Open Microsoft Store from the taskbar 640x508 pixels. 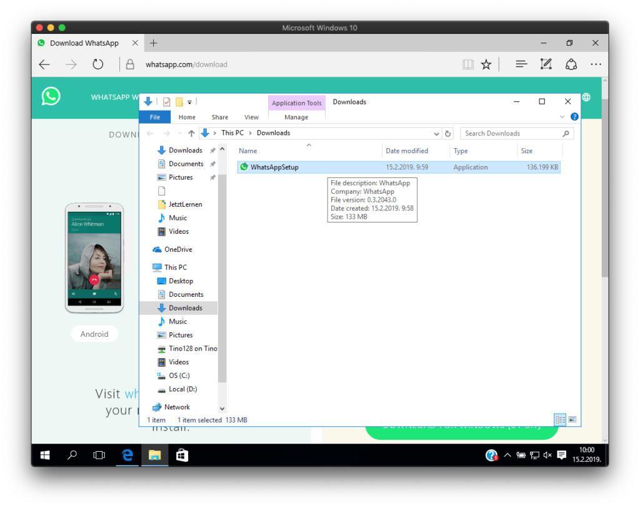click(182, 456)
